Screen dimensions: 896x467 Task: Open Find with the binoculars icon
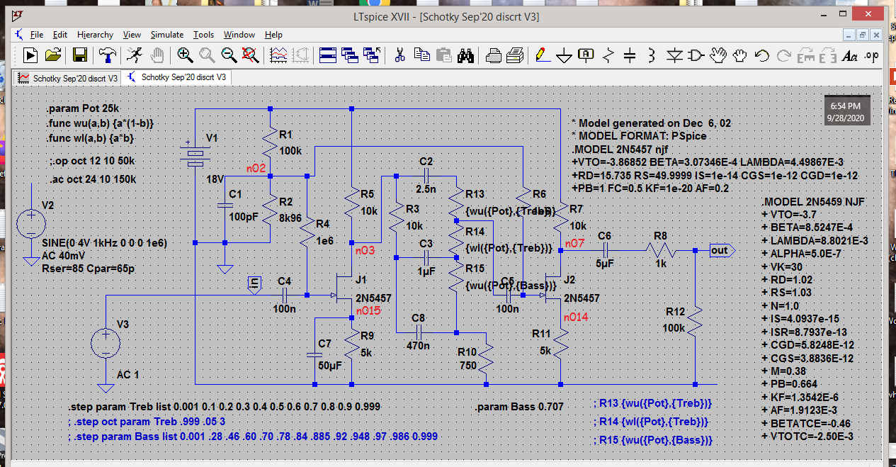(465, 55)
